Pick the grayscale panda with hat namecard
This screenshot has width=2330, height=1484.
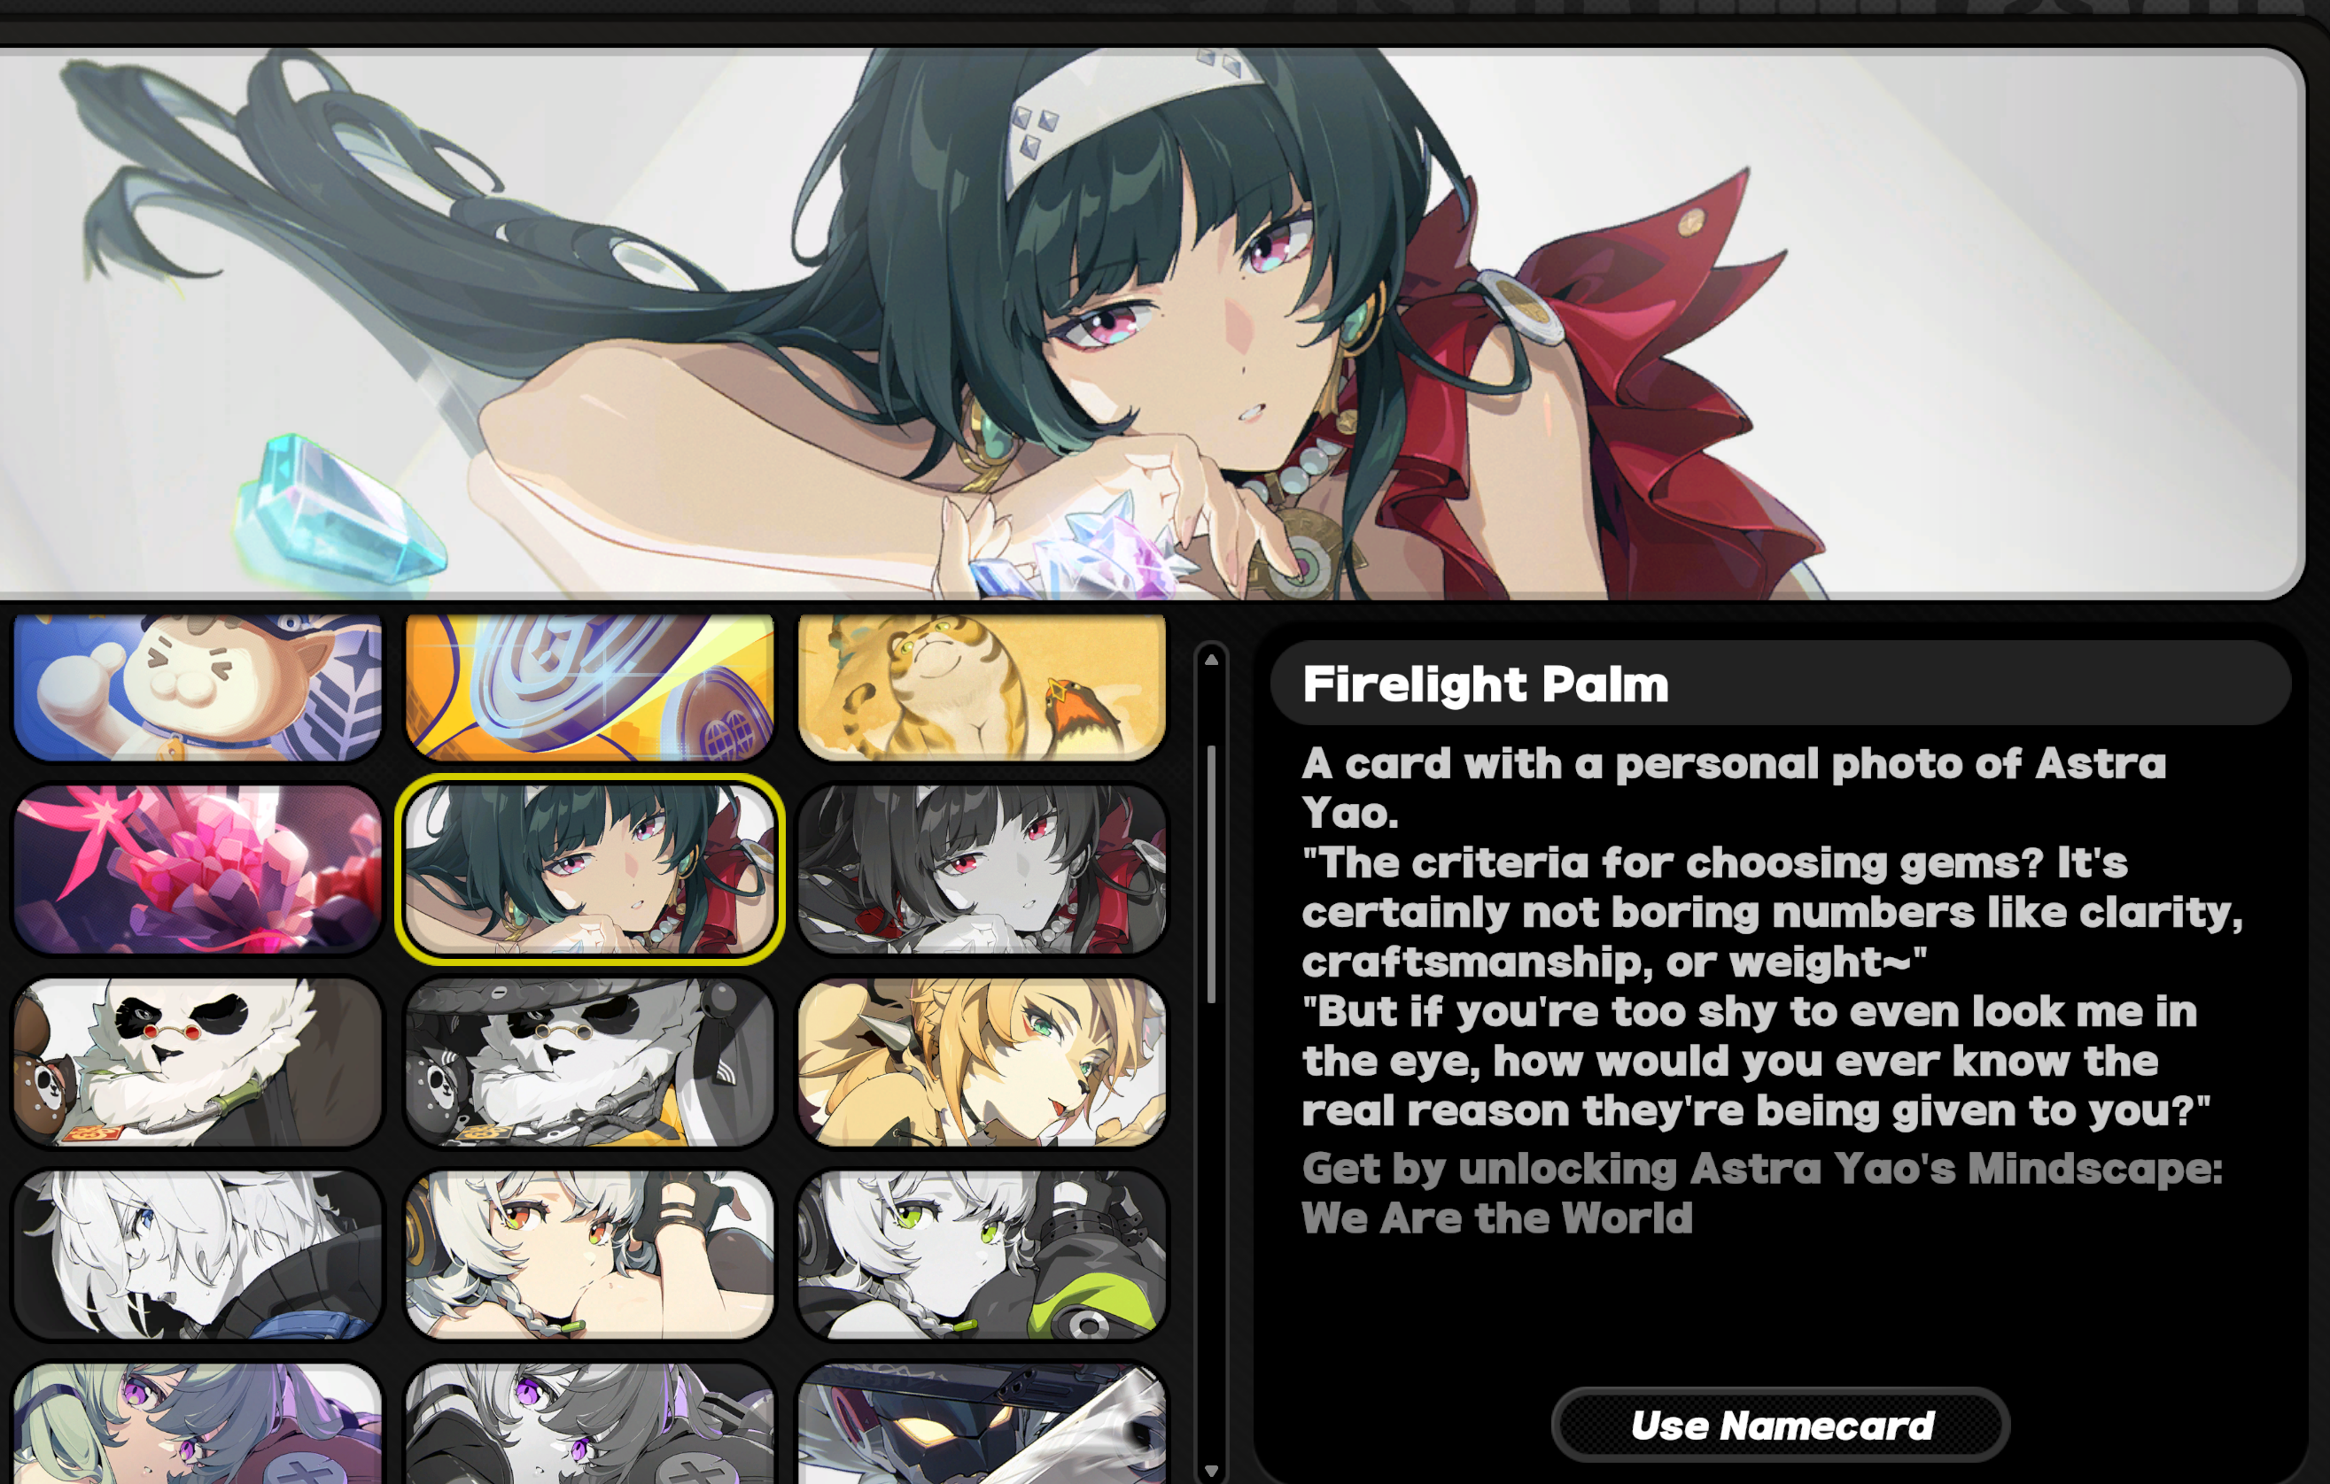click(x=589, y=1062)
